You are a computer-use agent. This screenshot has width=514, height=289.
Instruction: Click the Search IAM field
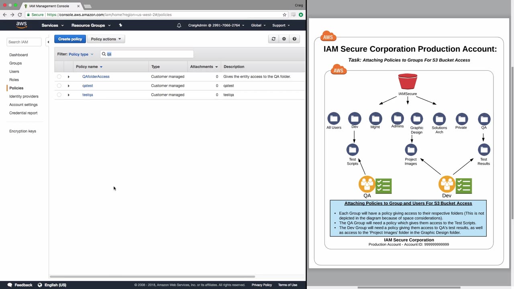(24, 42)
